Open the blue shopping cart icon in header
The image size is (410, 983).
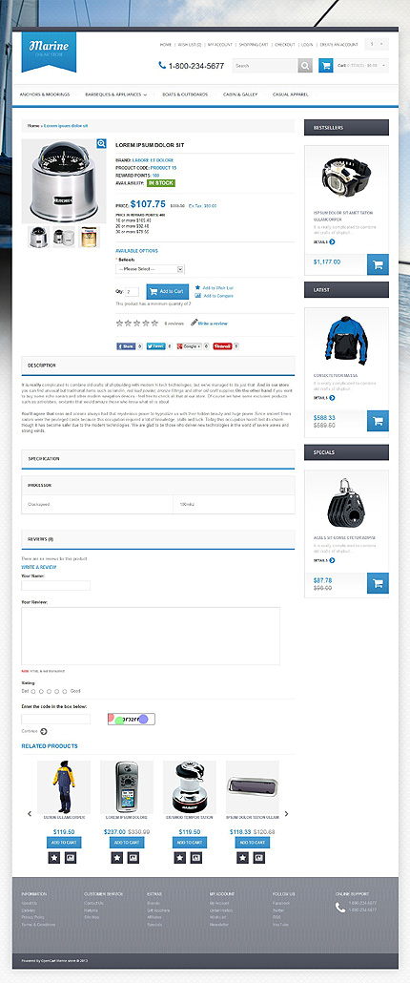click(325, 65)
